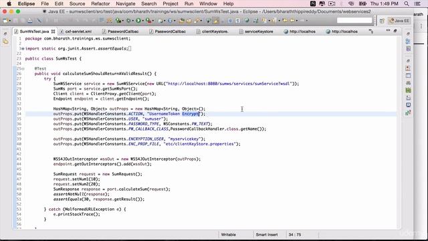Maximize the editor area
The width and height of the screenshot is (428, 241).
395,31
